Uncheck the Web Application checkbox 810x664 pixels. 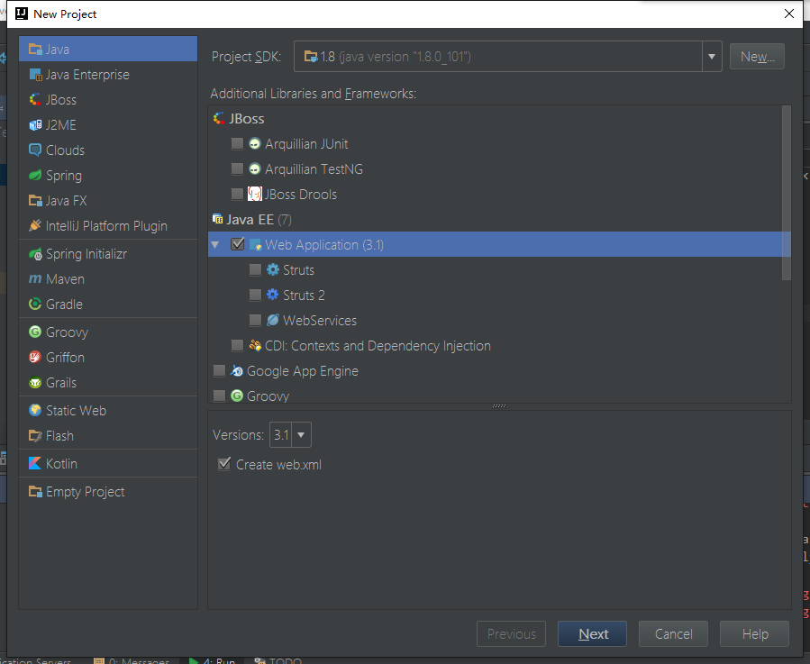pyautogui.click(x=237, y=244)
